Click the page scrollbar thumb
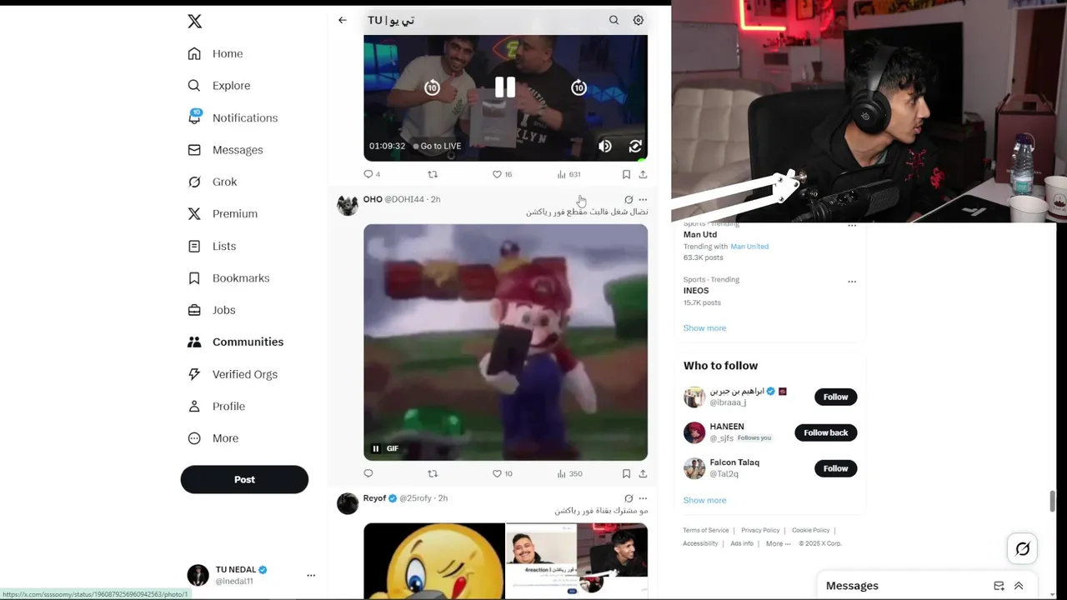 pyautogui.click(x=1052, y=502)
